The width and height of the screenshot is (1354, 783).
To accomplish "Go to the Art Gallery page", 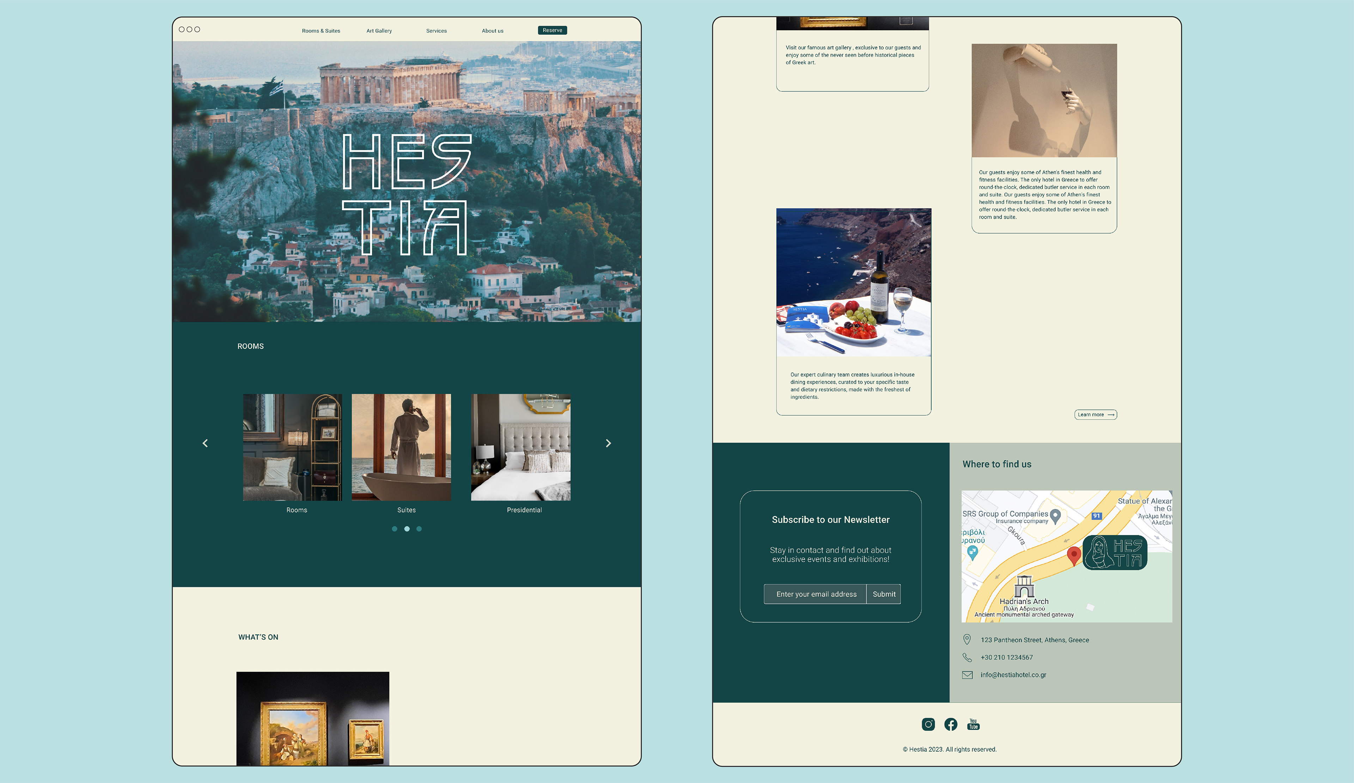I will point(379,31).
